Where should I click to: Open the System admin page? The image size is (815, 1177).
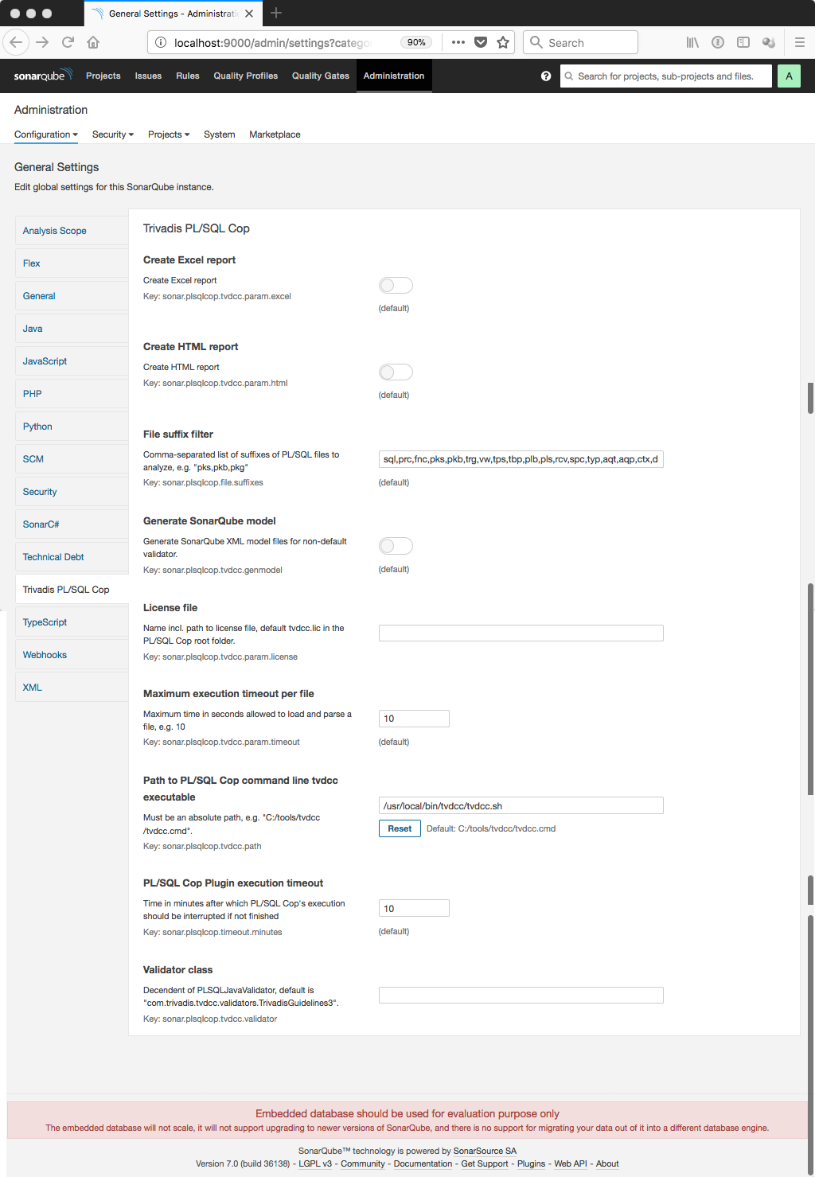[x=220, y=134]
